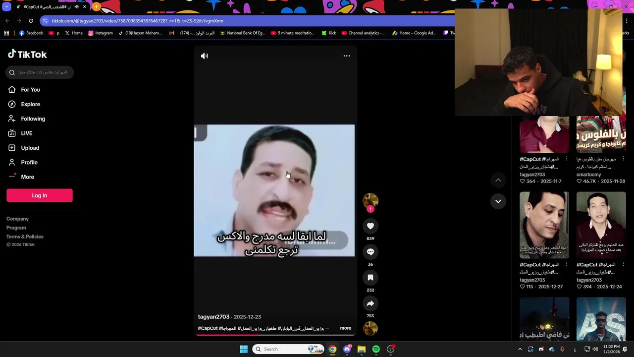Go to the next video with down arrow

(x=498, y=201)
